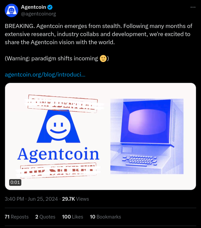The image size is (201, 228).
Task: Click the blue verified checkmark badge
Action: click(50, 7)
